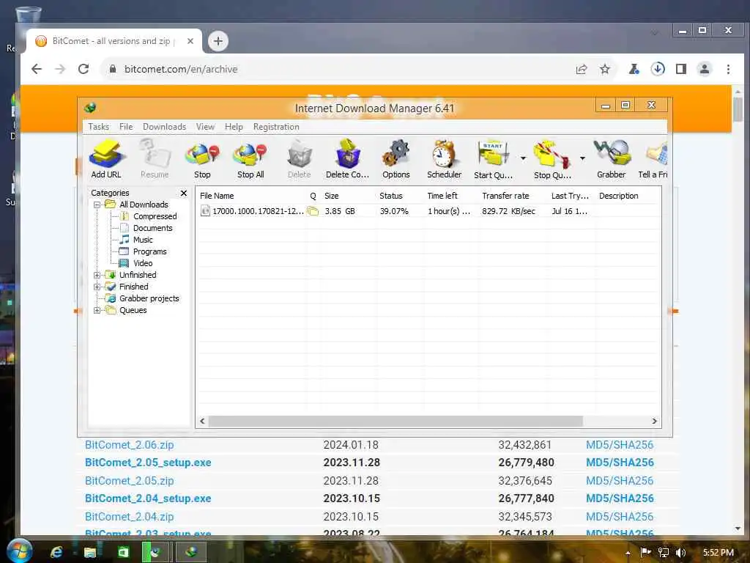Select Video category
The image size is (750, 563).
[143, 263]
